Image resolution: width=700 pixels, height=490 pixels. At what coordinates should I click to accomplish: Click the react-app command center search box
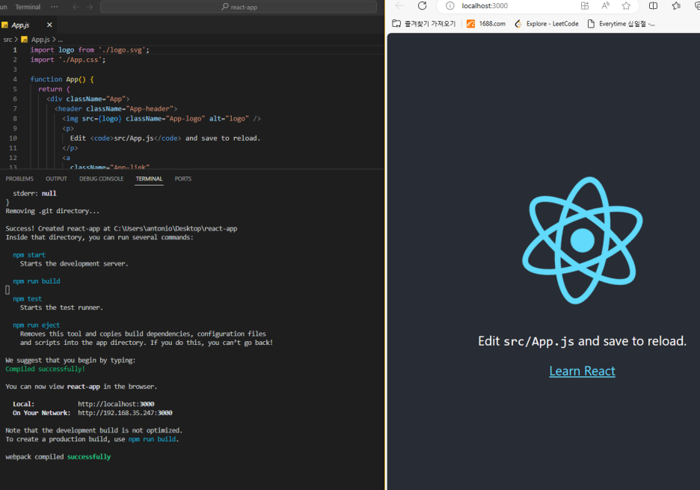239,7
